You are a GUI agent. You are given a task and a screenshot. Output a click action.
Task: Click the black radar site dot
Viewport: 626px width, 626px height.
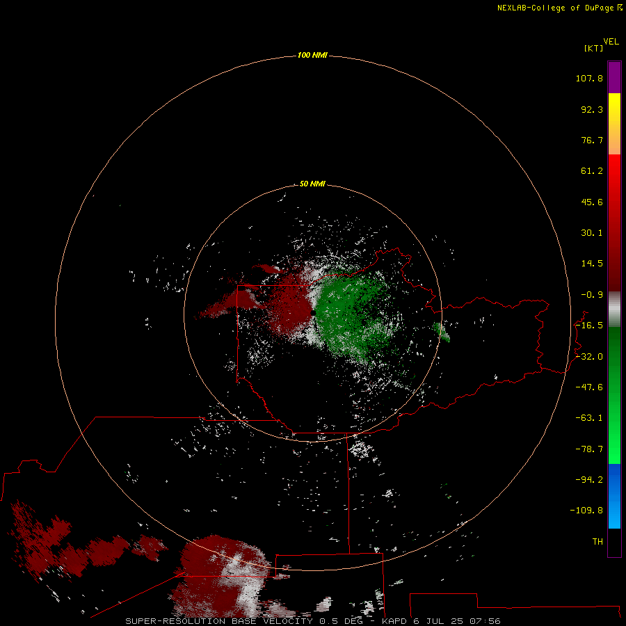pyautogui.click(x=314, y=313)
